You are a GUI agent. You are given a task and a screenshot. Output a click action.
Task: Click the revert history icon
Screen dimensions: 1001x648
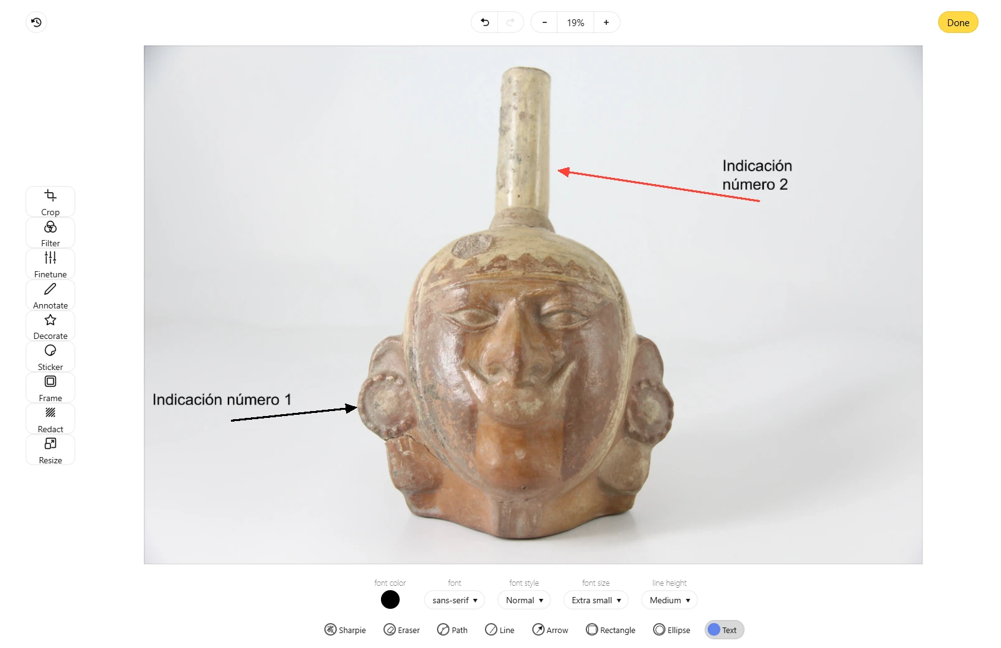37,22
